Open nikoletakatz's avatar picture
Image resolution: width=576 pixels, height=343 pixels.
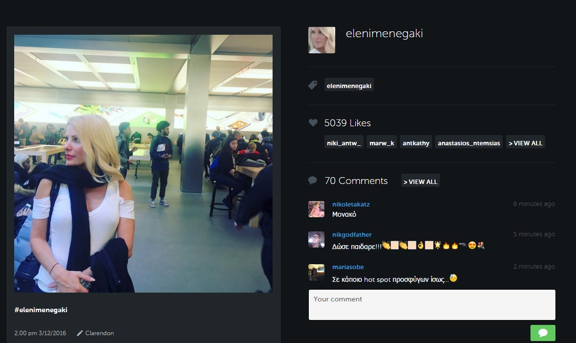[x=316, y=209]
